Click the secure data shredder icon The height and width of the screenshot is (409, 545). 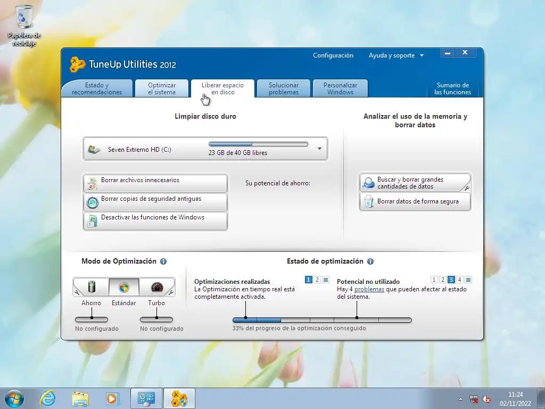369,201
